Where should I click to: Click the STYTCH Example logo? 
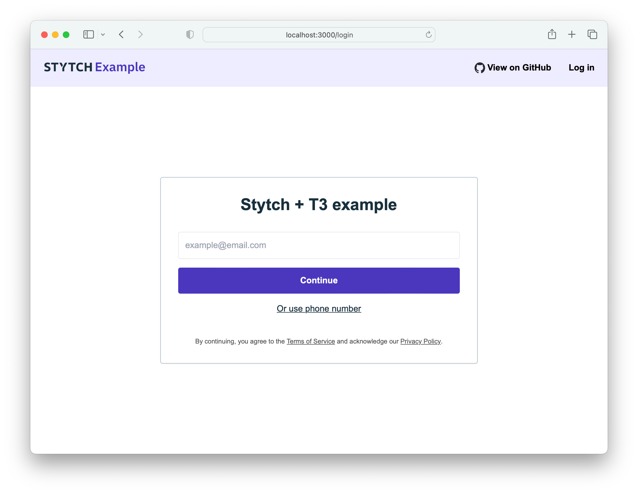94,67
